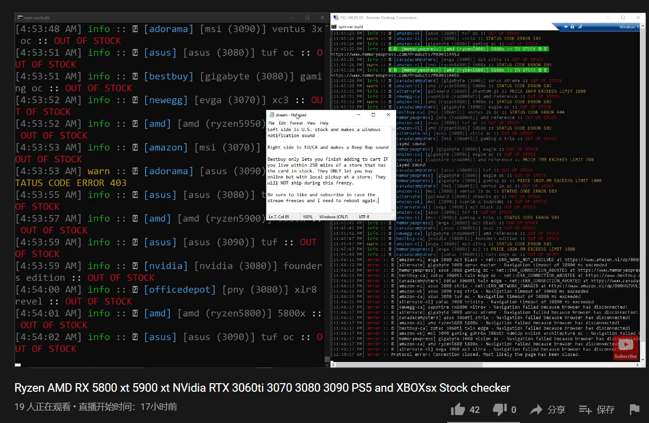Click the Subscribe watermark in the video
649x423 pixels.
click(x=625, y=349)
